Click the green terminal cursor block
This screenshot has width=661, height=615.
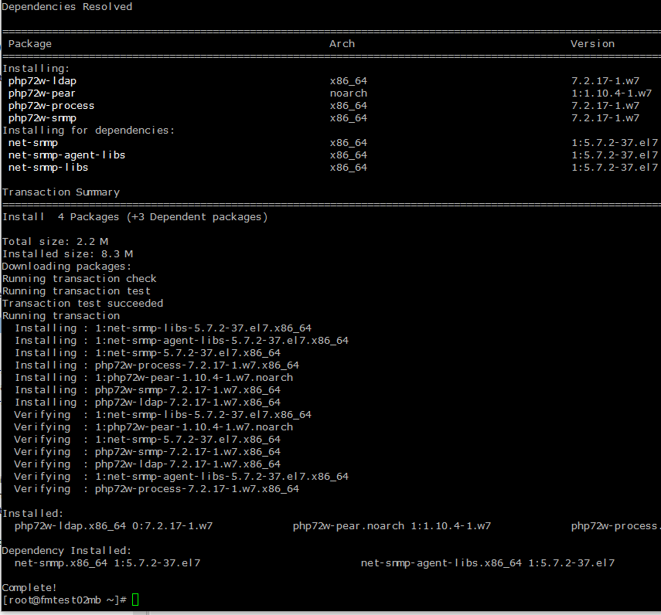tap(135, 600)
